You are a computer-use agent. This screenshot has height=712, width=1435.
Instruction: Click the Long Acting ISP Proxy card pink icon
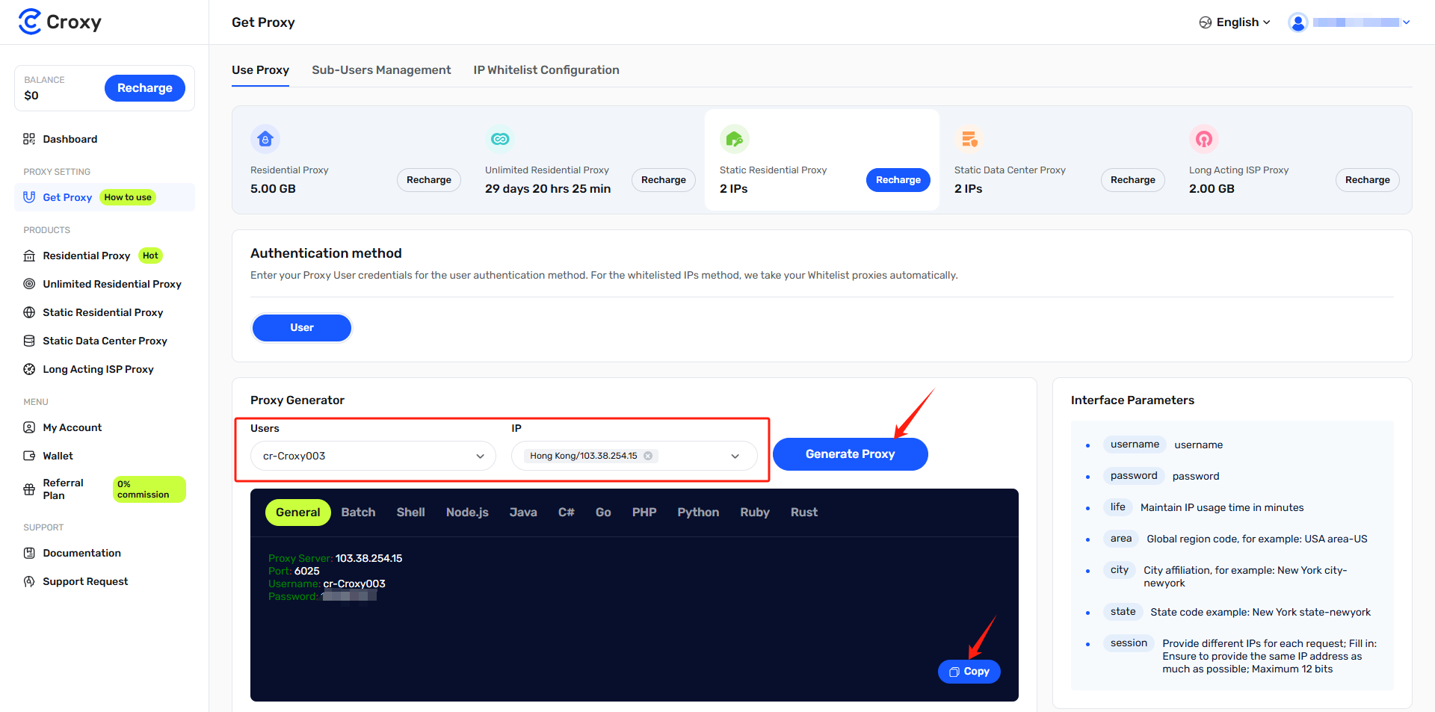[x=1204, y=139]
